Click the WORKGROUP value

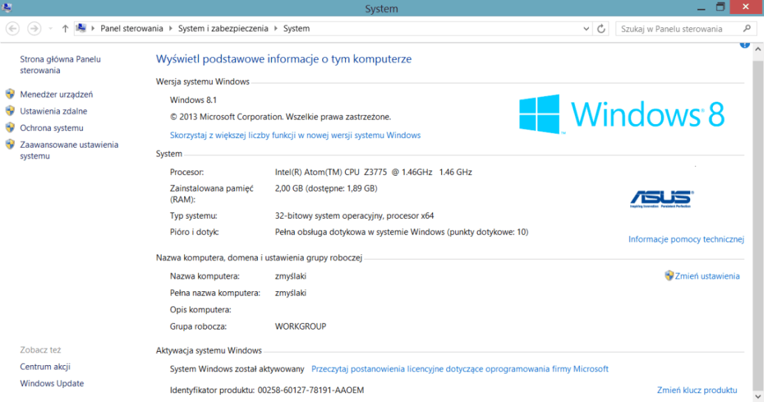point(300,327)
